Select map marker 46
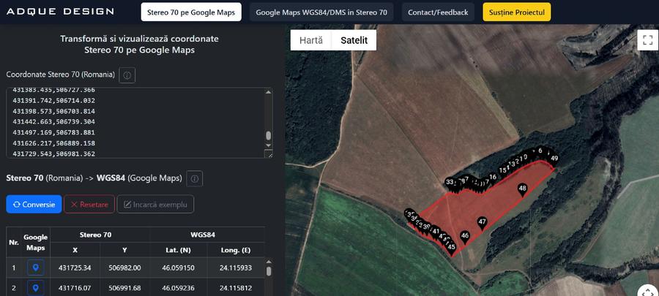 464,237
